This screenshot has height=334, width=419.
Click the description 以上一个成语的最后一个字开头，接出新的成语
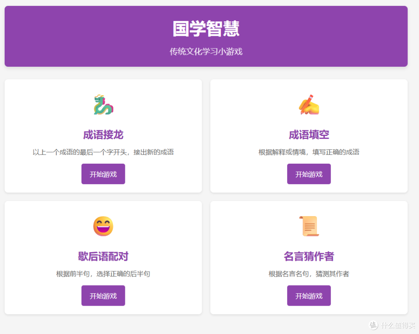103,152
